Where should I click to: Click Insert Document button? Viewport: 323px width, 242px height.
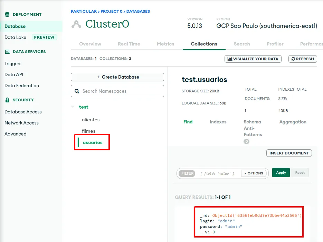[289, 153]
